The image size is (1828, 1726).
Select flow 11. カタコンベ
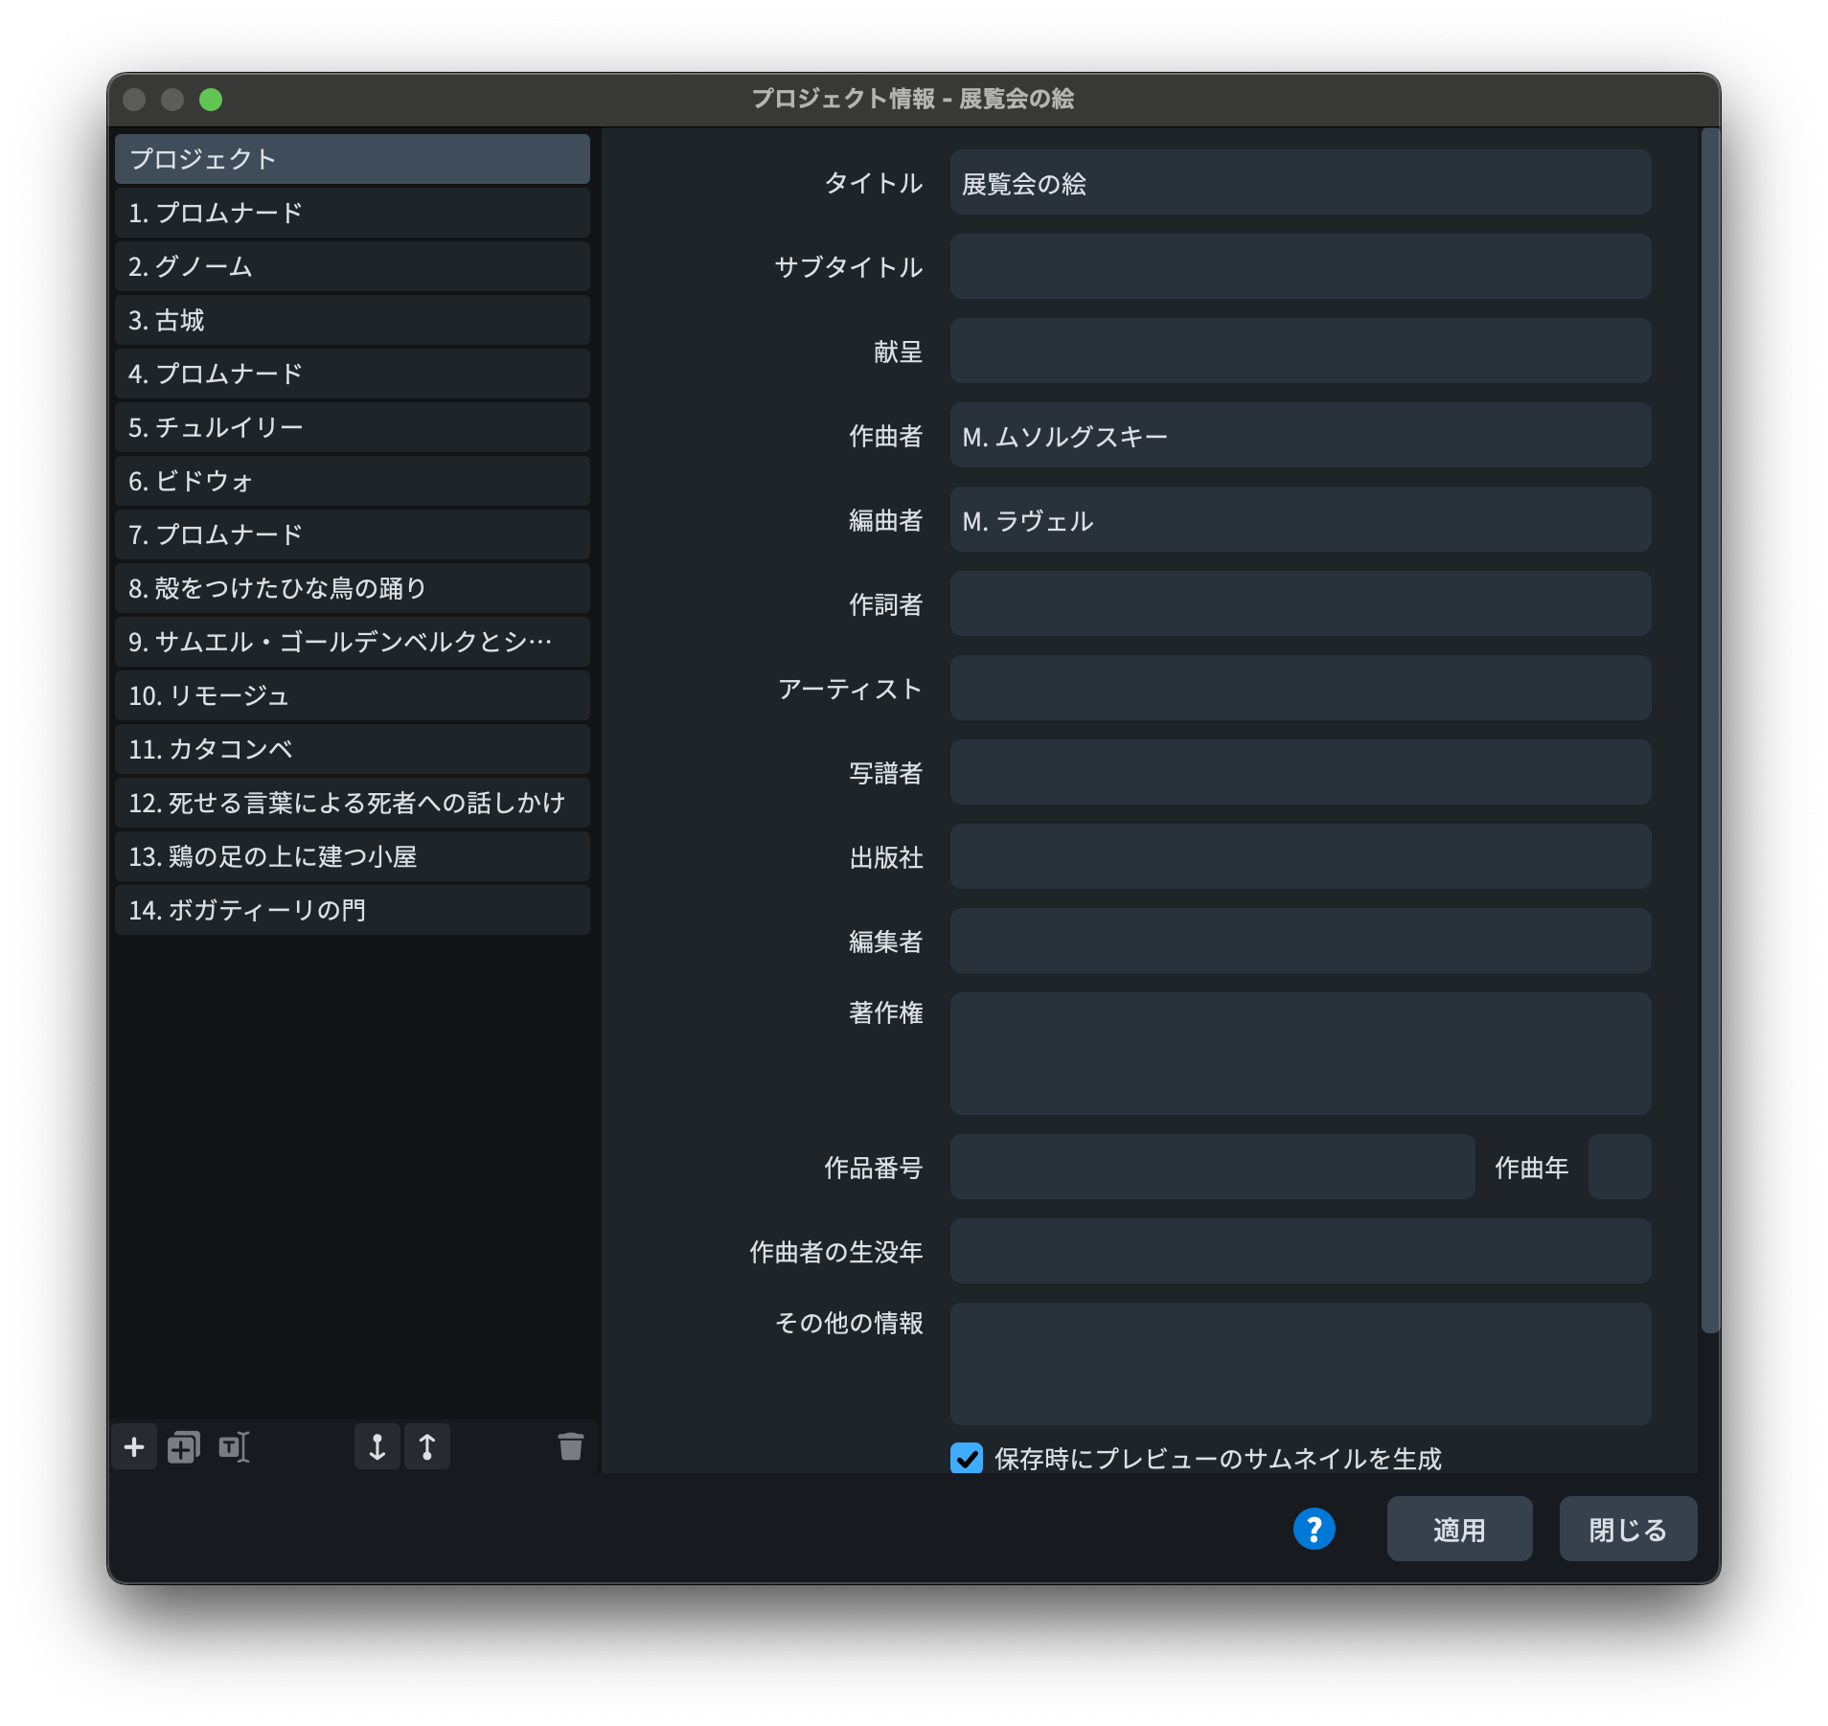pos(352,749)
